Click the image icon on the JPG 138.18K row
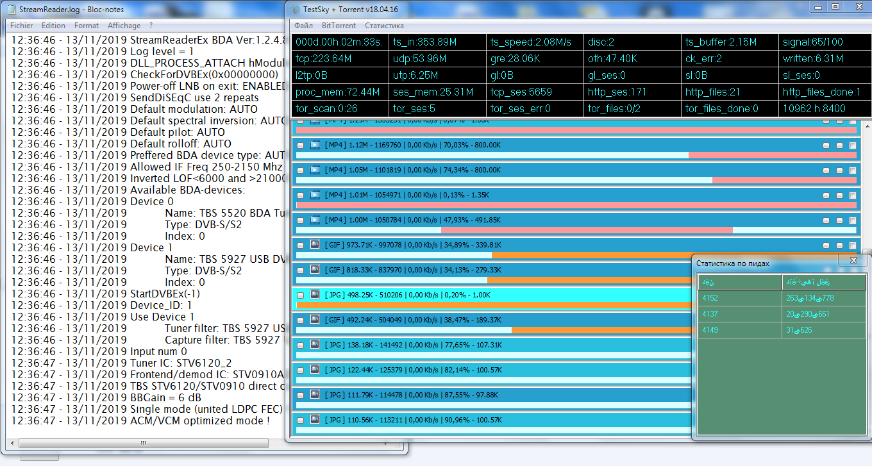872x466 pixels. coord(315,345)
